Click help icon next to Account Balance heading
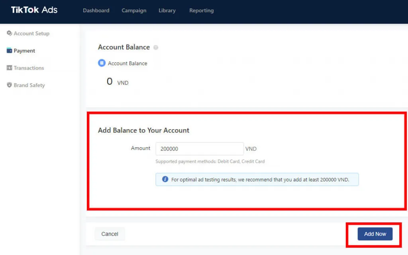This screenshot has width=408, height=255. 156,47
